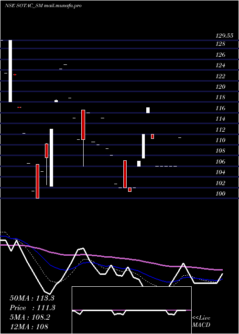Screen dimensions: 239x334
Task: Select the red candle between 106 and 101
Action: coord(125,174)
